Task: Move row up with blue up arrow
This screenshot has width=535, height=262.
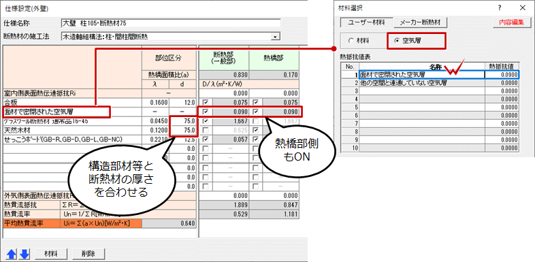Action: click(12, 254)
